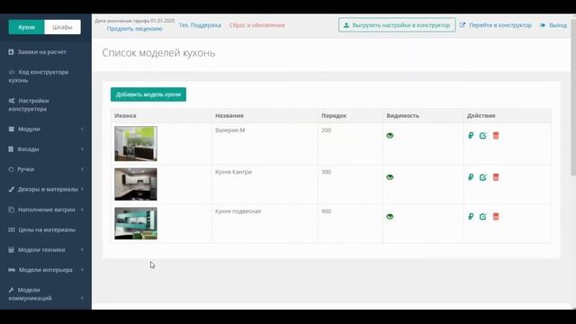
Task: Click the Декоры и материалы brush icon
Action: click(x=12, y=189)
